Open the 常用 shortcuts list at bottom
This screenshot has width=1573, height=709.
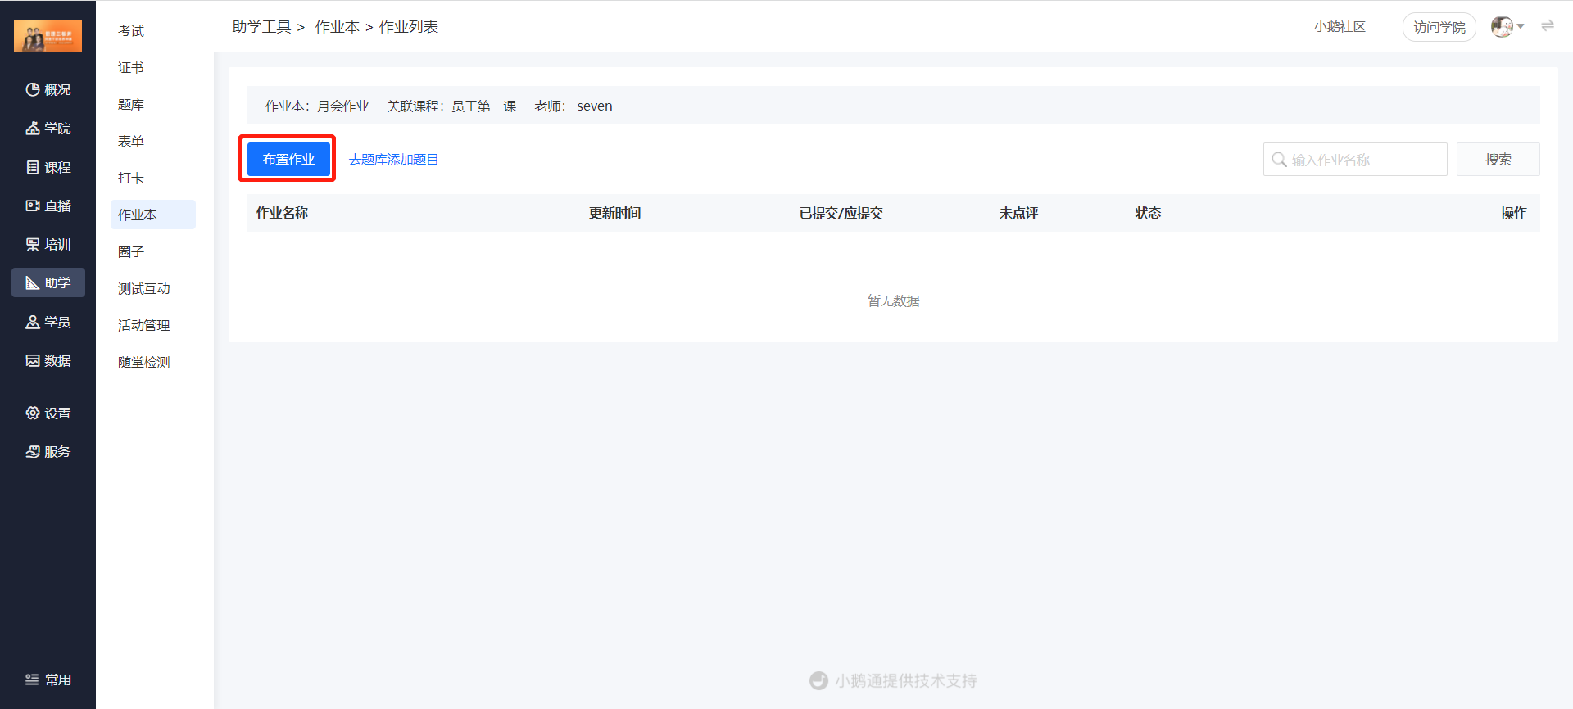coord(48,680)
